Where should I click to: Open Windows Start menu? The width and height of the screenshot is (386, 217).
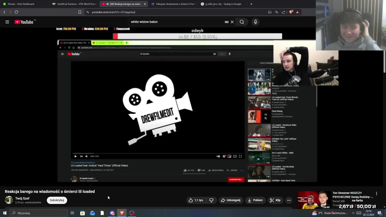[x=5, y=213]
